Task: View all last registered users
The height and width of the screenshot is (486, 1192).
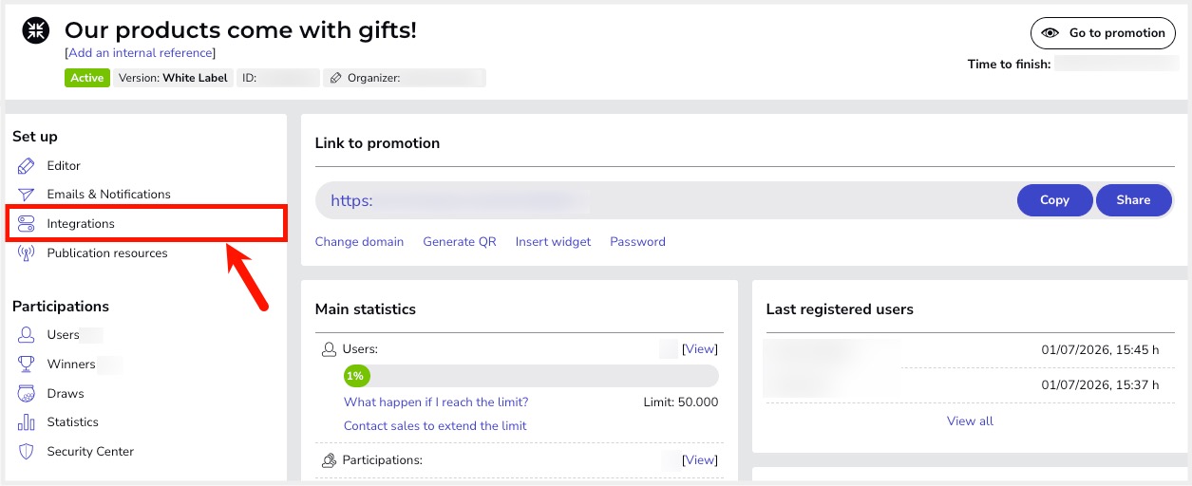Action: tap(970, 421)
